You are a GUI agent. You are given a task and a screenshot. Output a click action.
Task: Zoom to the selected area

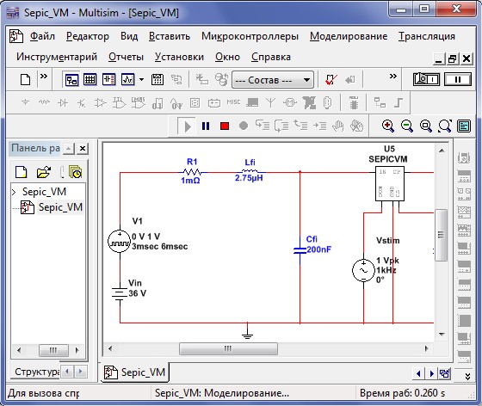(x=426, y=126)
